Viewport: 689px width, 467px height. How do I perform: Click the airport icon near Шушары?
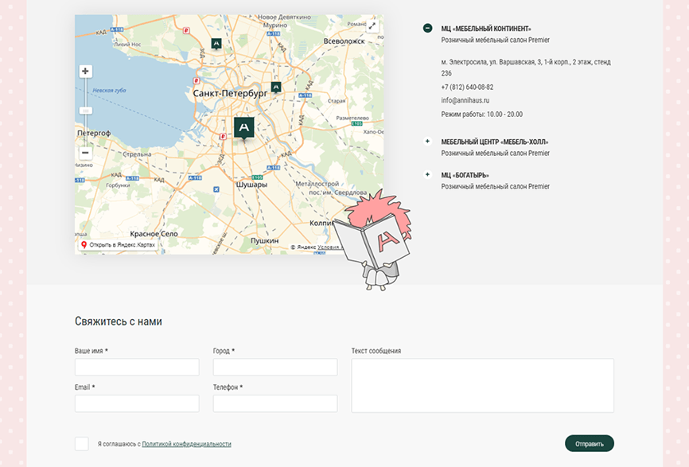[x=216, y=189]
